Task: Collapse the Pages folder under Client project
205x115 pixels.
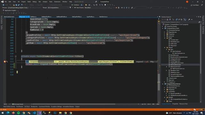Action: coord(165,38)
